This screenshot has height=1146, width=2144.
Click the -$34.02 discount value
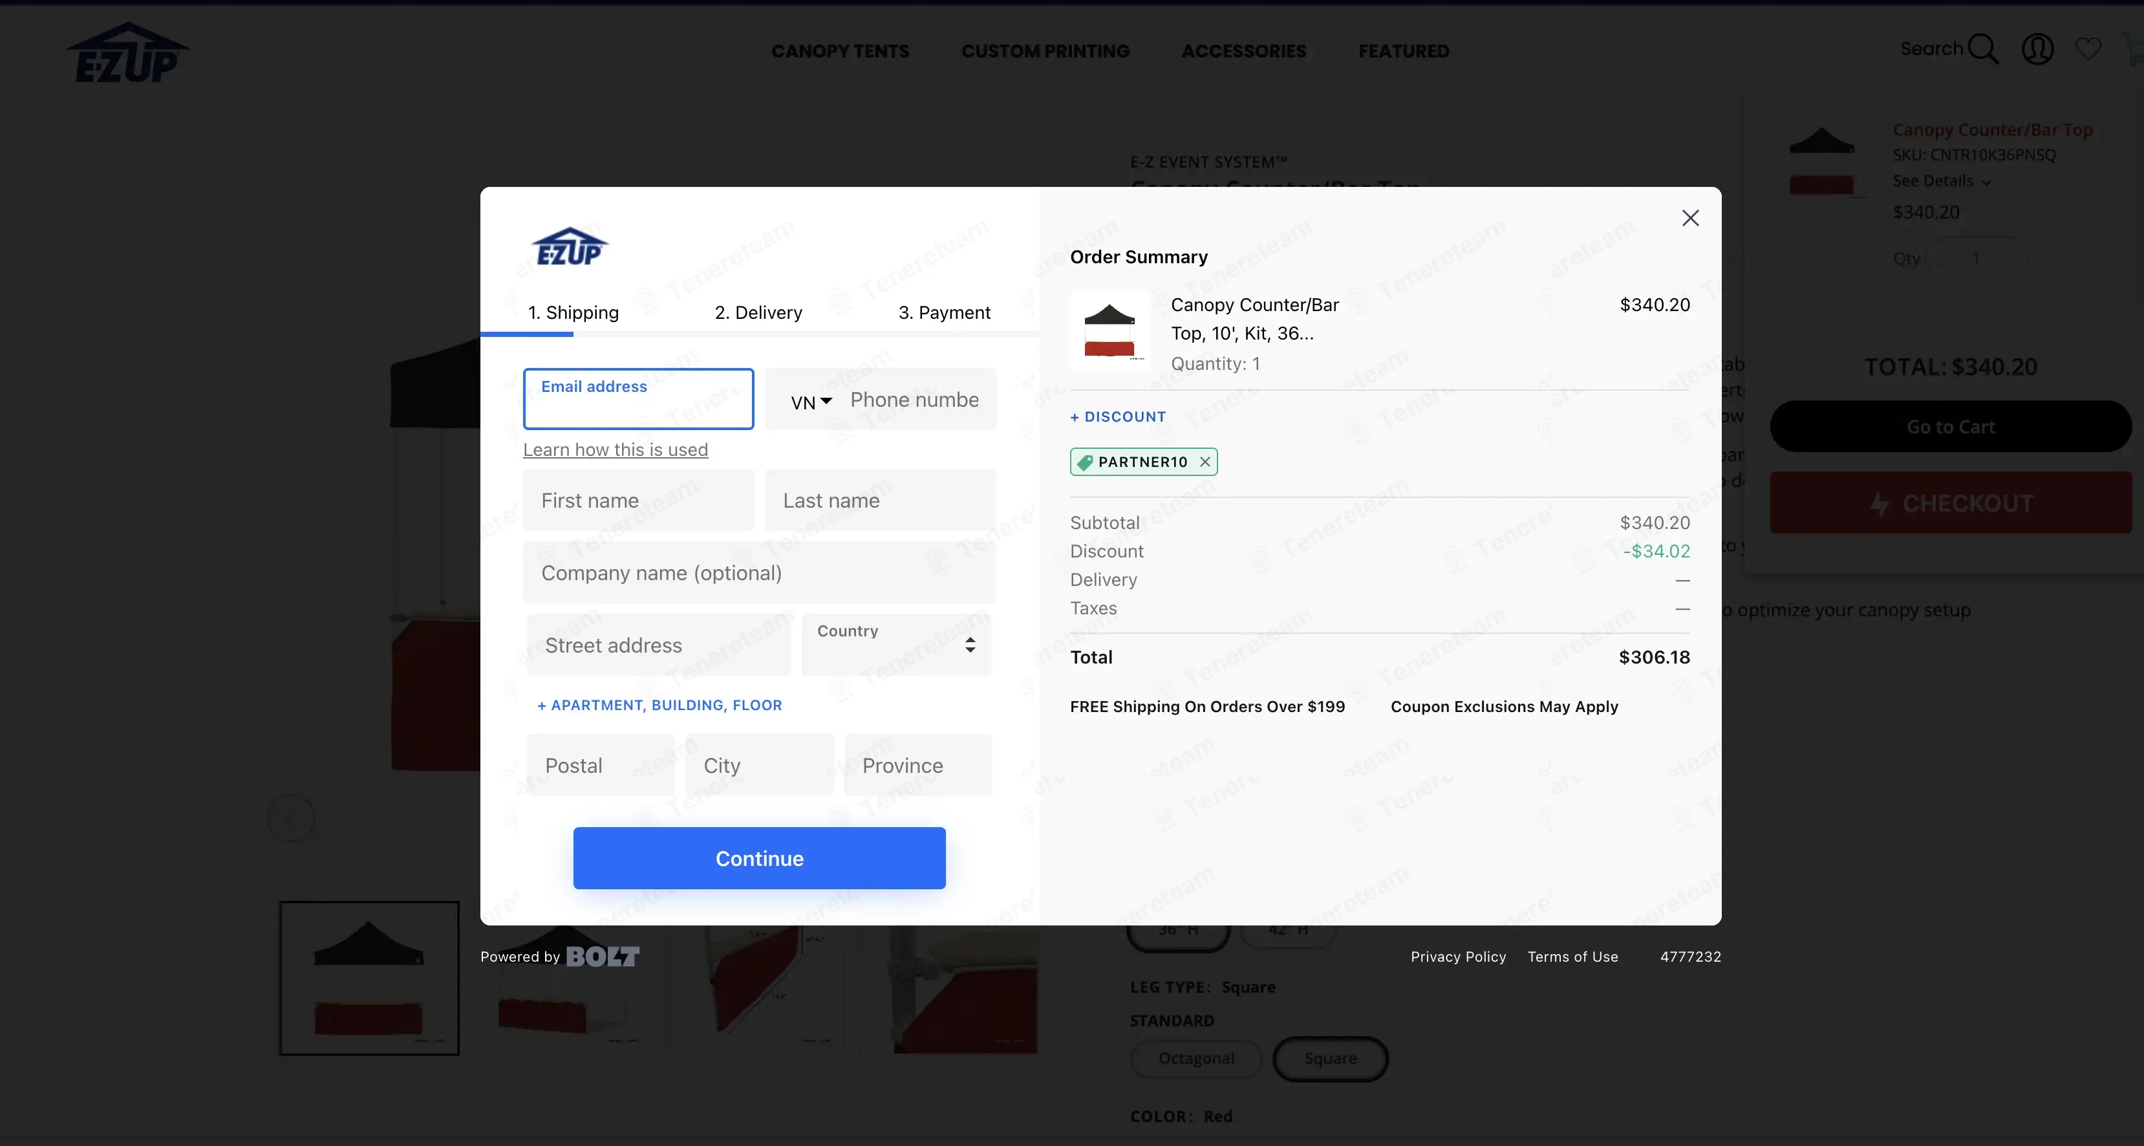(x=1656, y=551)
